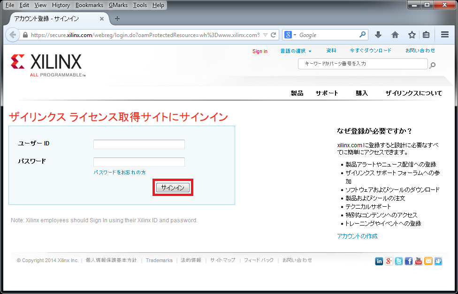The image size is (458, 294).
Task: Open the Facebook icon in the footer
Action: [x=409, y=261]
